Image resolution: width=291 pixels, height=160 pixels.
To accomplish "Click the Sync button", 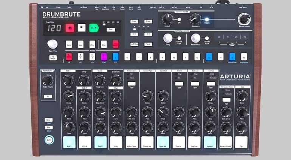I will pyautogui.click(x=111, y=30).
